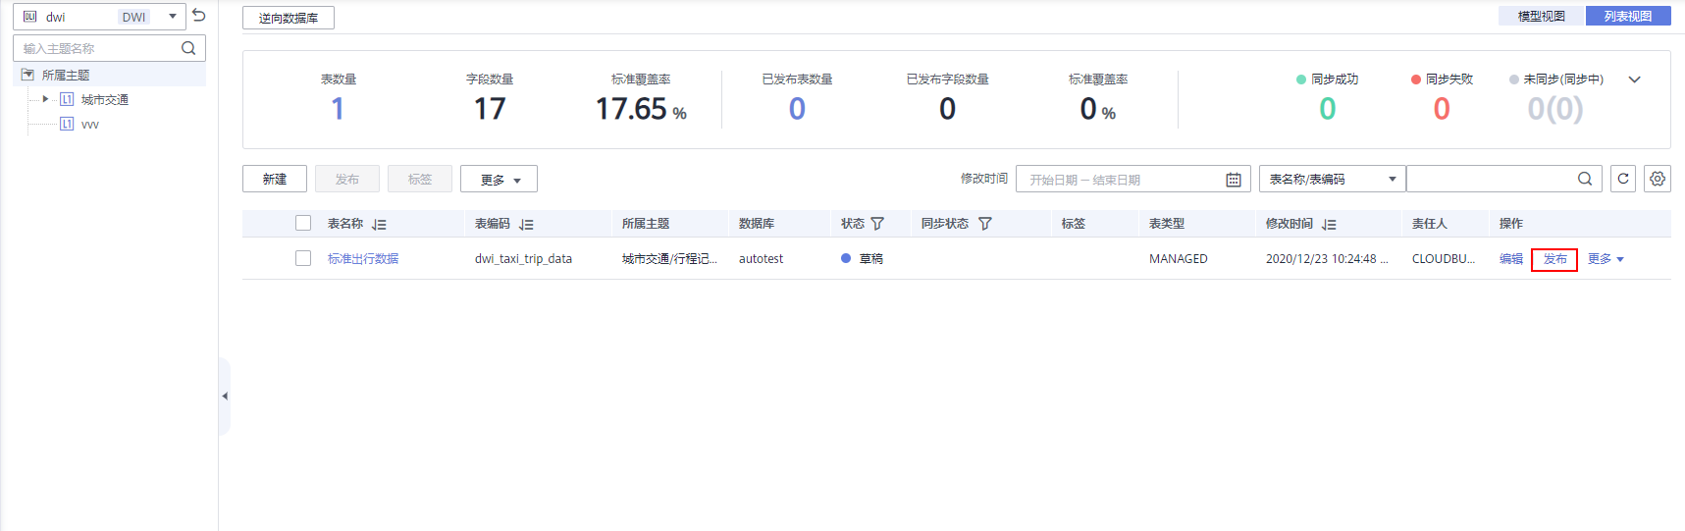The height and width of the screenshot is (531, 1685).
Task: Sort by 表名称 column icon
Action: (x=379, y=225)
